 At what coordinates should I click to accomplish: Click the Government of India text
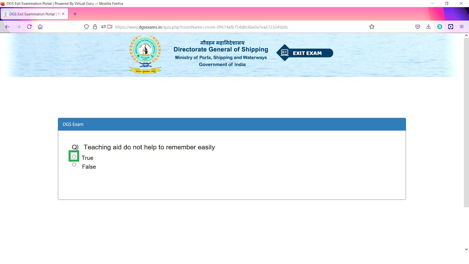click(222, 65)
